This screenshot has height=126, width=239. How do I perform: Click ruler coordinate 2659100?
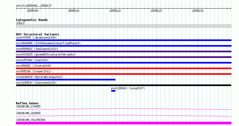point(74,11)
